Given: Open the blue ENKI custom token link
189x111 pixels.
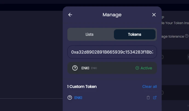Looking at the screenshot, I should [78, 98].
